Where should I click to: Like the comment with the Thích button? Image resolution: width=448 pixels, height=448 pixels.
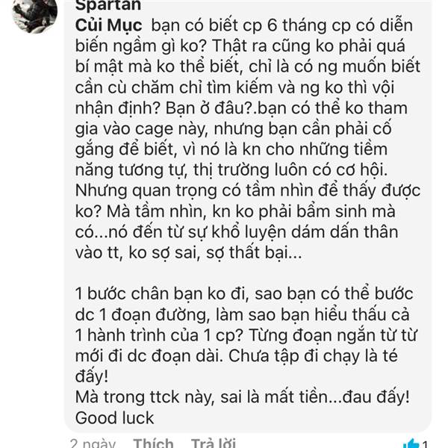[x=153, y=443]
